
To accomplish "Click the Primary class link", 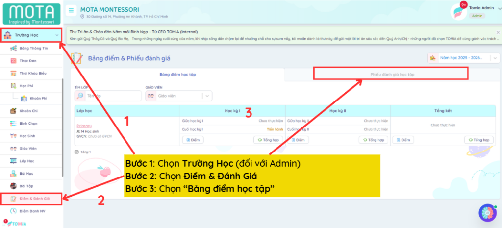I will pos(84,126).
